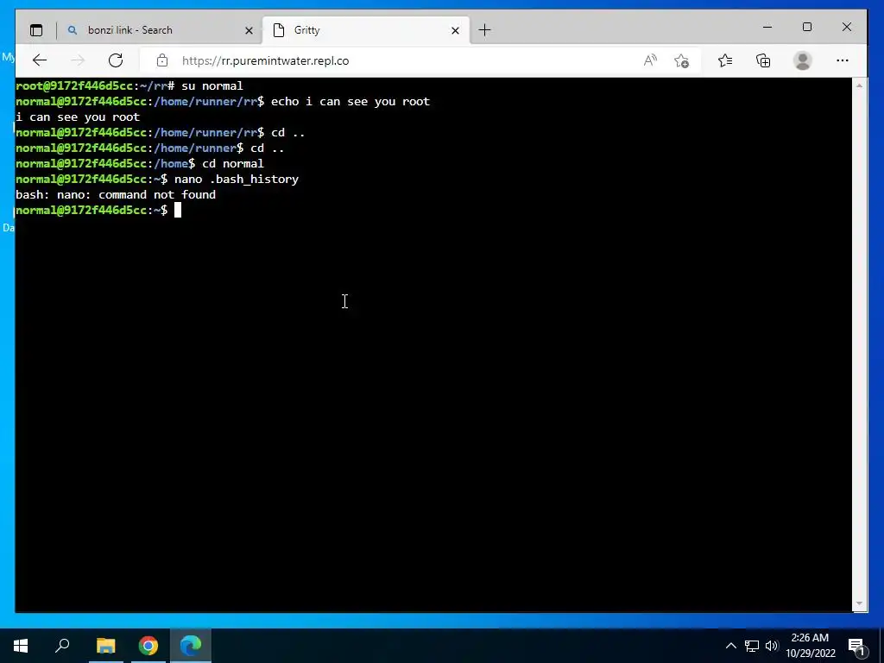This screenshot has height=663, width=884.
Task: Open Google Chrome from taskbar
Action: [148, 646]
